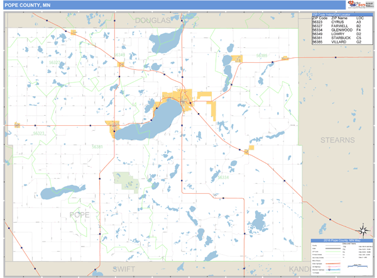Click the DOUGLAS county label

(152, 21)
